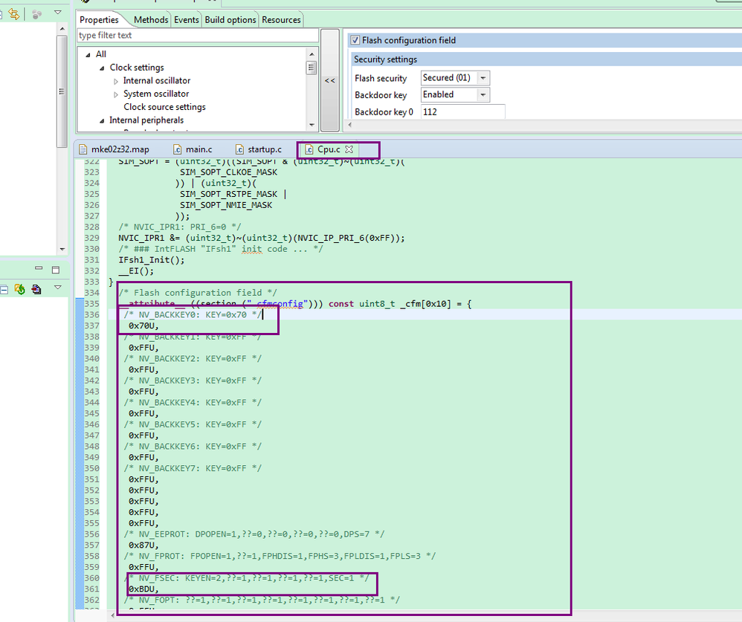This screenshot has height=622, width=742.
Task: Switch to the Events tab
Action: [187, 20]
